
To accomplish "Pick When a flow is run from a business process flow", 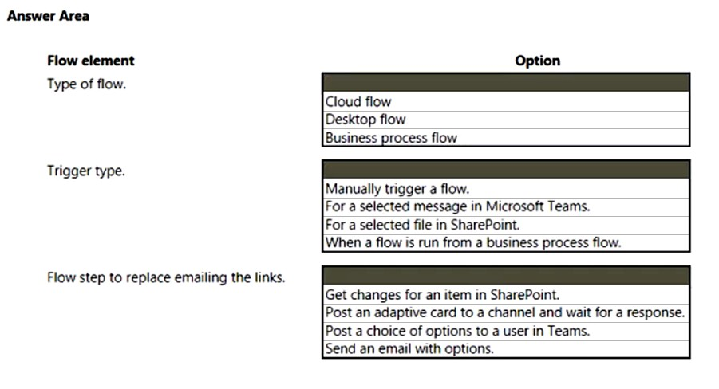I will pyautogui.click(x=506, y=242).
